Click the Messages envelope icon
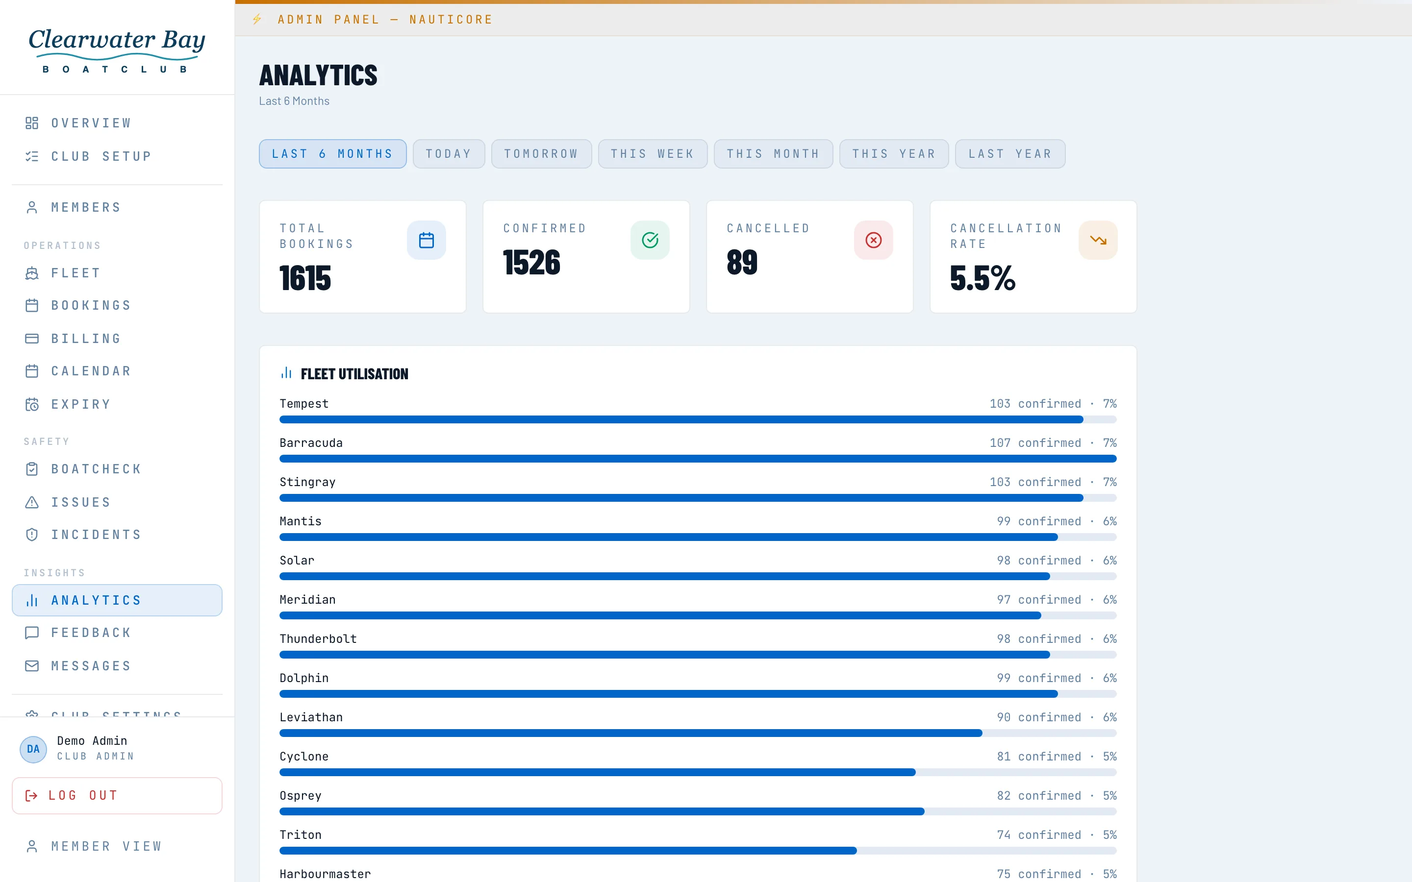The image size is (1412, 882). tap(32, 666)
